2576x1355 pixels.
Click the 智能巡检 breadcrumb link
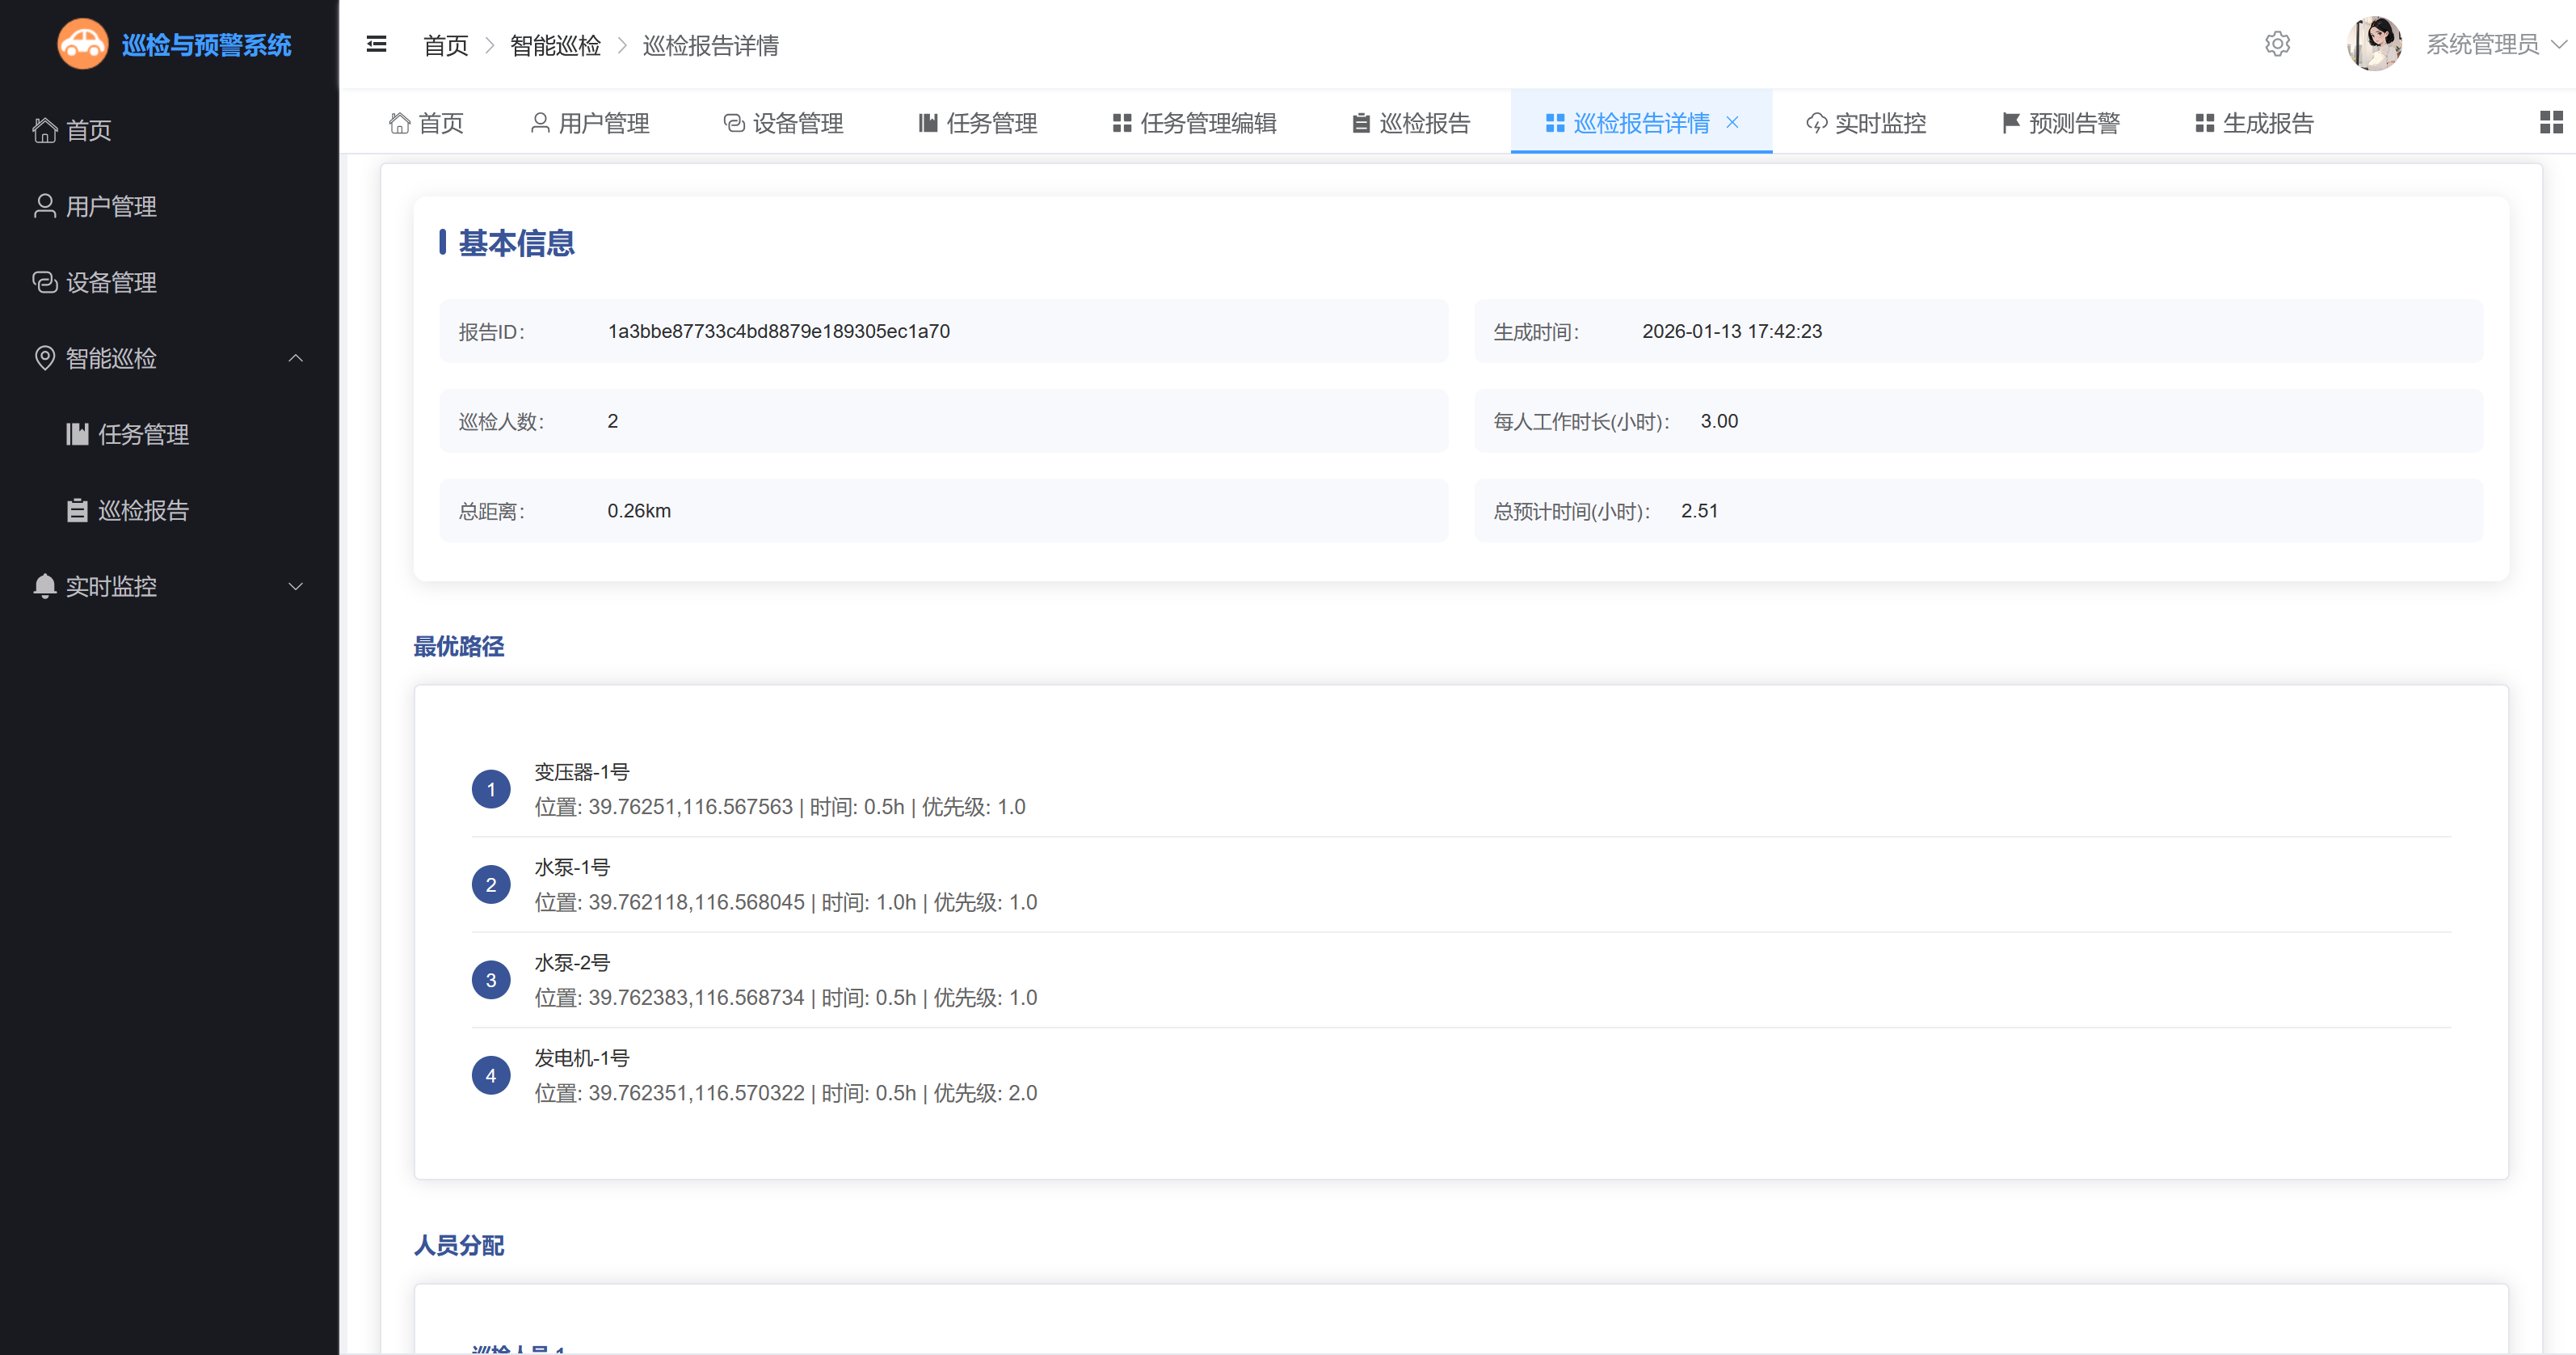coord(555,46)
